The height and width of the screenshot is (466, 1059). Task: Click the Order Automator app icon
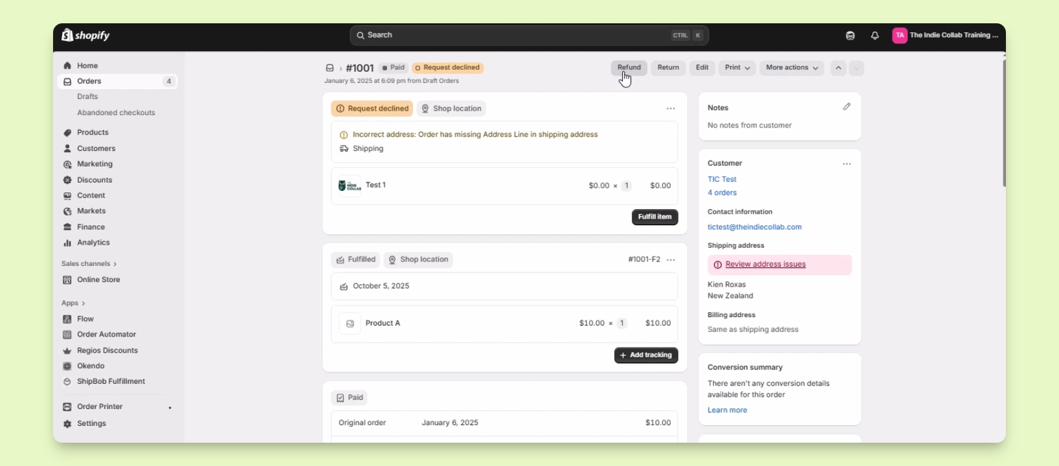pos(67,335)
